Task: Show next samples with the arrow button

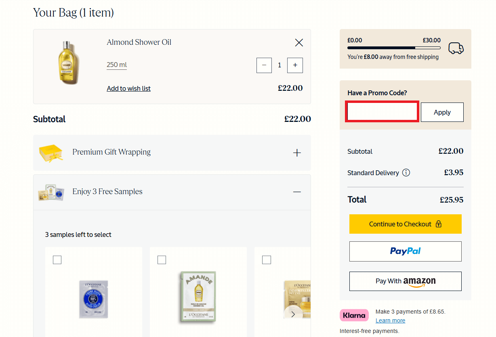Action: click(293, 314)
